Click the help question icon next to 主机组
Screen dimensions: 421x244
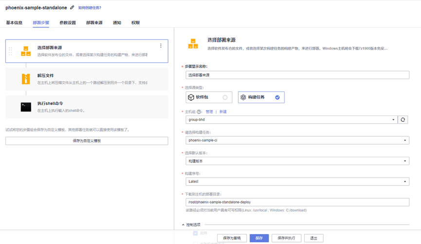199,112
